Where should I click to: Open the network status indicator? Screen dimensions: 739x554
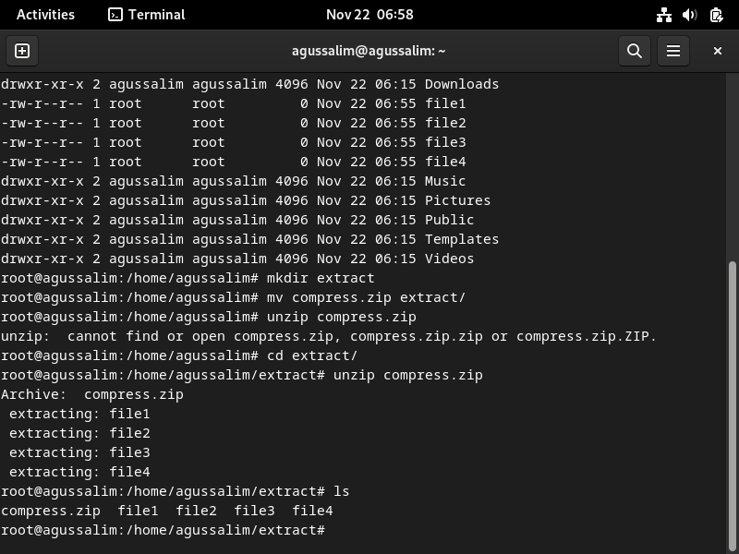pyautogui.click(x=664, y=15)
